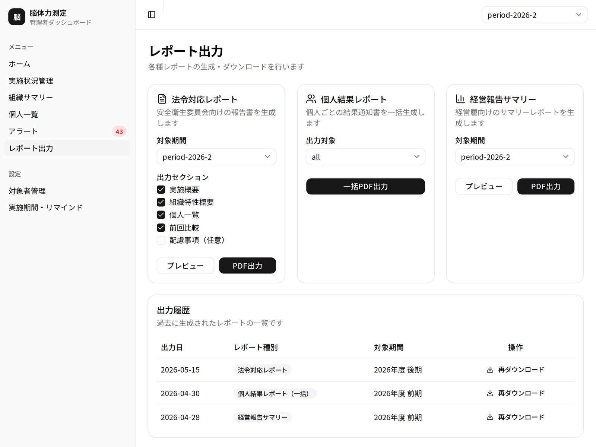Uncheck the 個人一覧 section checkbox

click(161, 215)
